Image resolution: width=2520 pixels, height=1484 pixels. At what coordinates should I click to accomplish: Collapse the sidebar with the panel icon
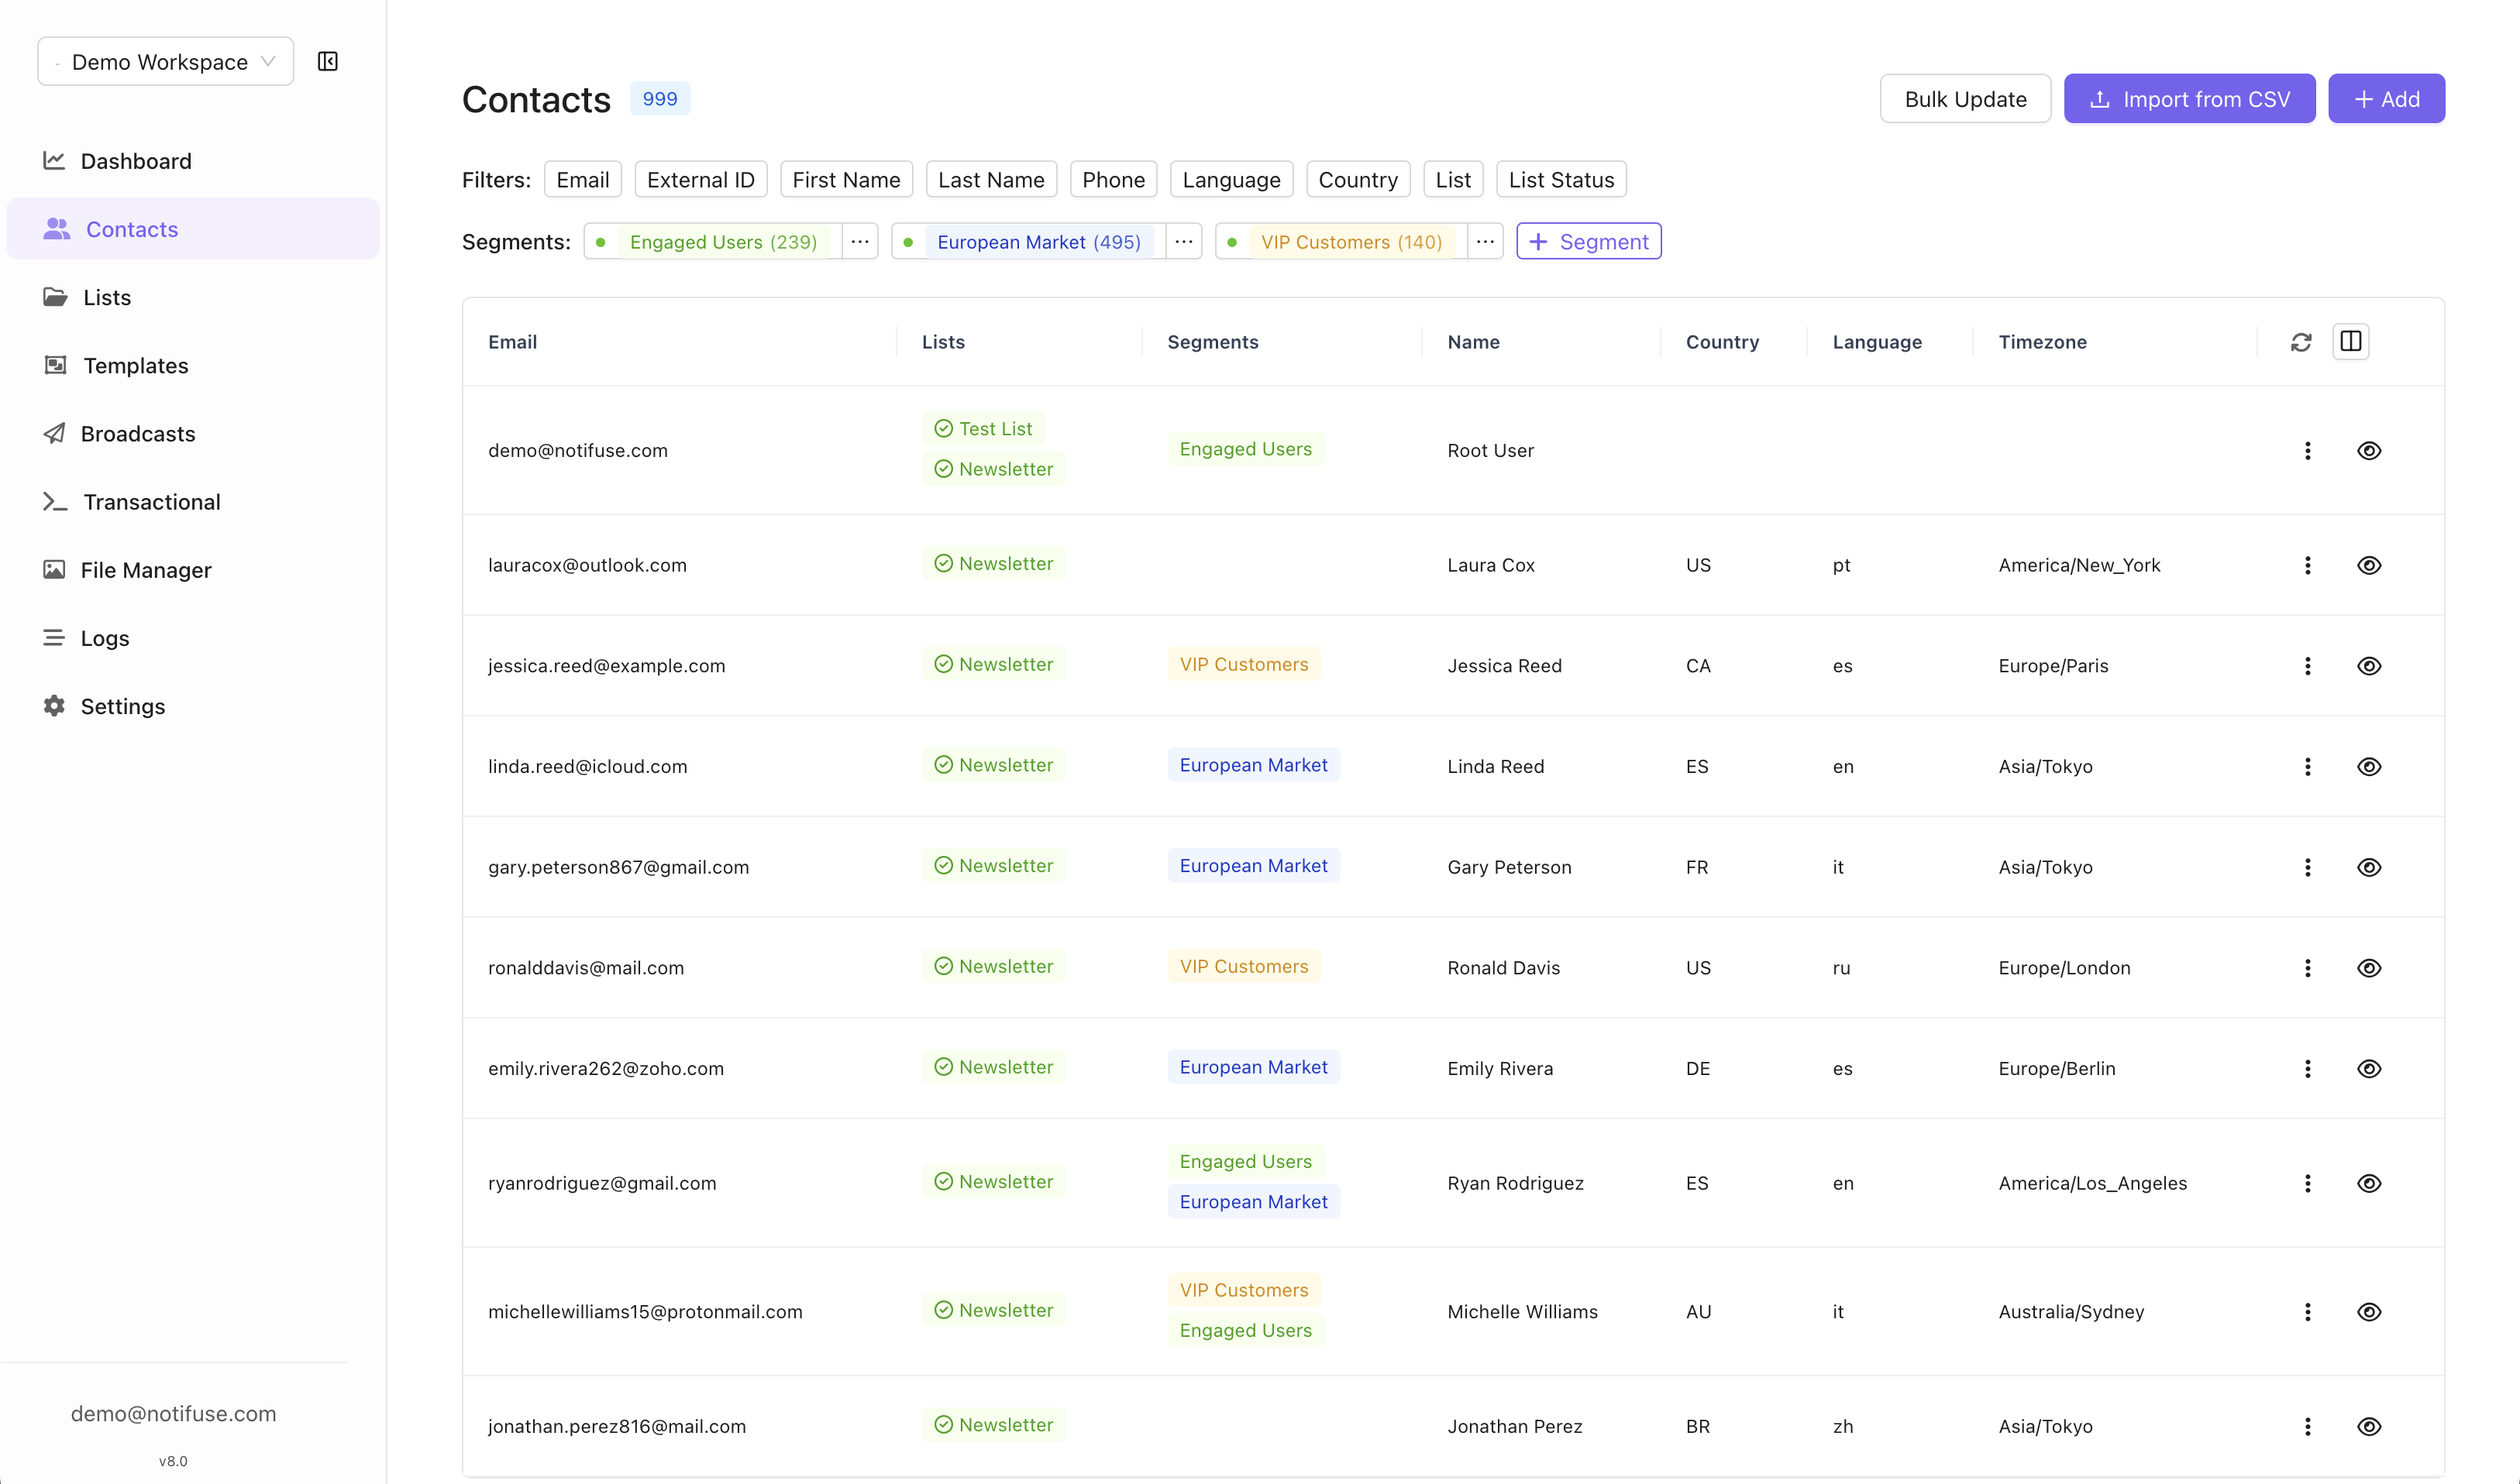pos(327,62)
